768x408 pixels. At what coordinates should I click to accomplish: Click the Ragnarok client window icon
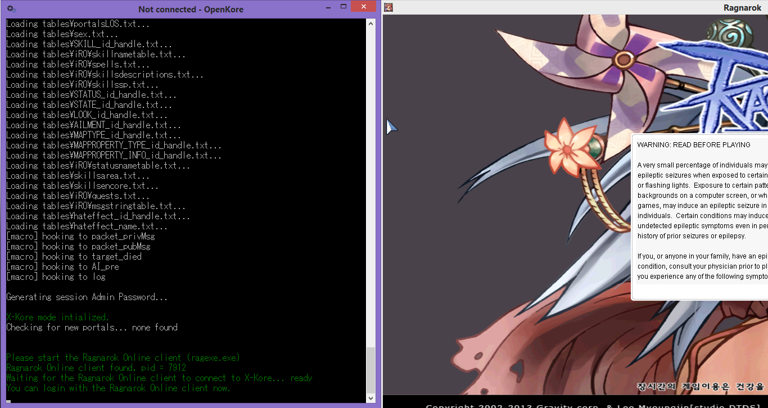pos(388,7)
